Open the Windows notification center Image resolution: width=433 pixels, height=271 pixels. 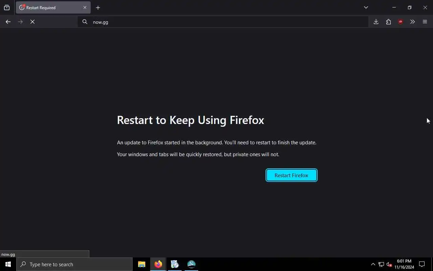(x=422, y=264)
